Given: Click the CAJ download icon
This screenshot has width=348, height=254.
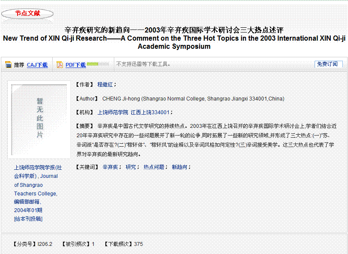Looking at the screenshot, I should pos(8,65).
